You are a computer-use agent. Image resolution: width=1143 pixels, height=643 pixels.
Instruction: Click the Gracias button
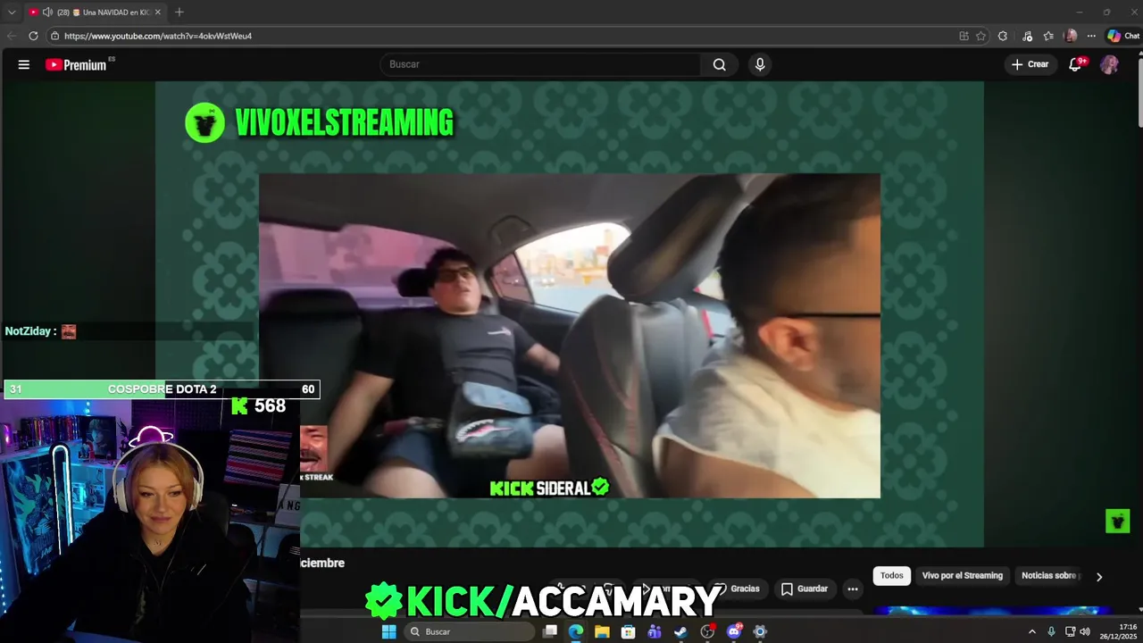737,589
